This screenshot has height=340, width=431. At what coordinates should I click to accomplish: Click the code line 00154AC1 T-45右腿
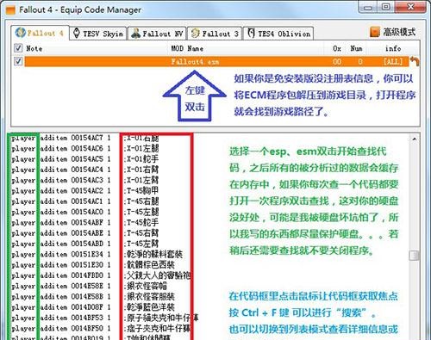[x=85, y=201]
